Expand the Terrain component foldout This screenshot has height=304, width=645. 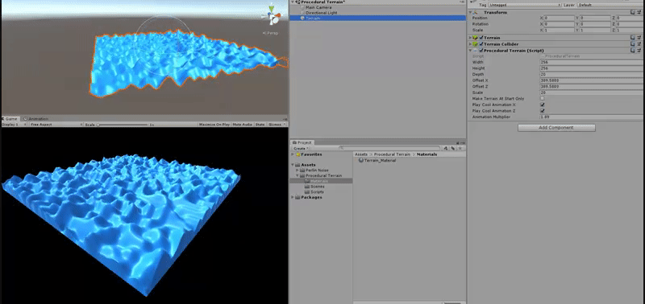click(x=470, y=38)
